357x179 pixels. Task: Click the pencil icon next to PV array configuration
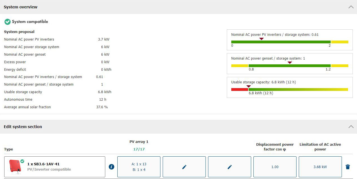[x=184, y=167]
